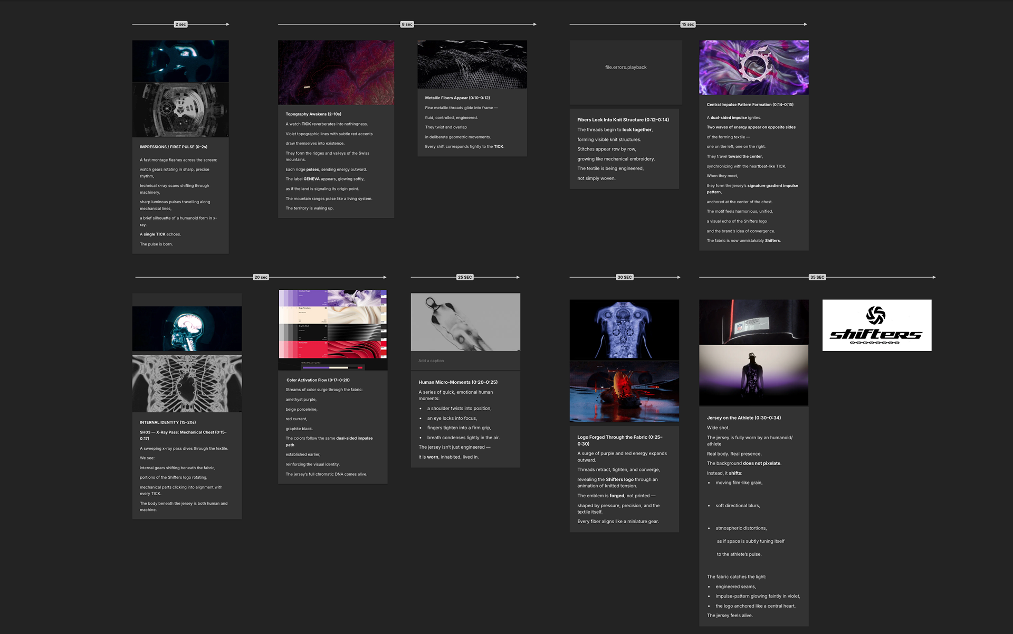Click the "Jersey on the Athlete" note heading
This screenshot has width=1013, height=634.
(x=743, y=418)
